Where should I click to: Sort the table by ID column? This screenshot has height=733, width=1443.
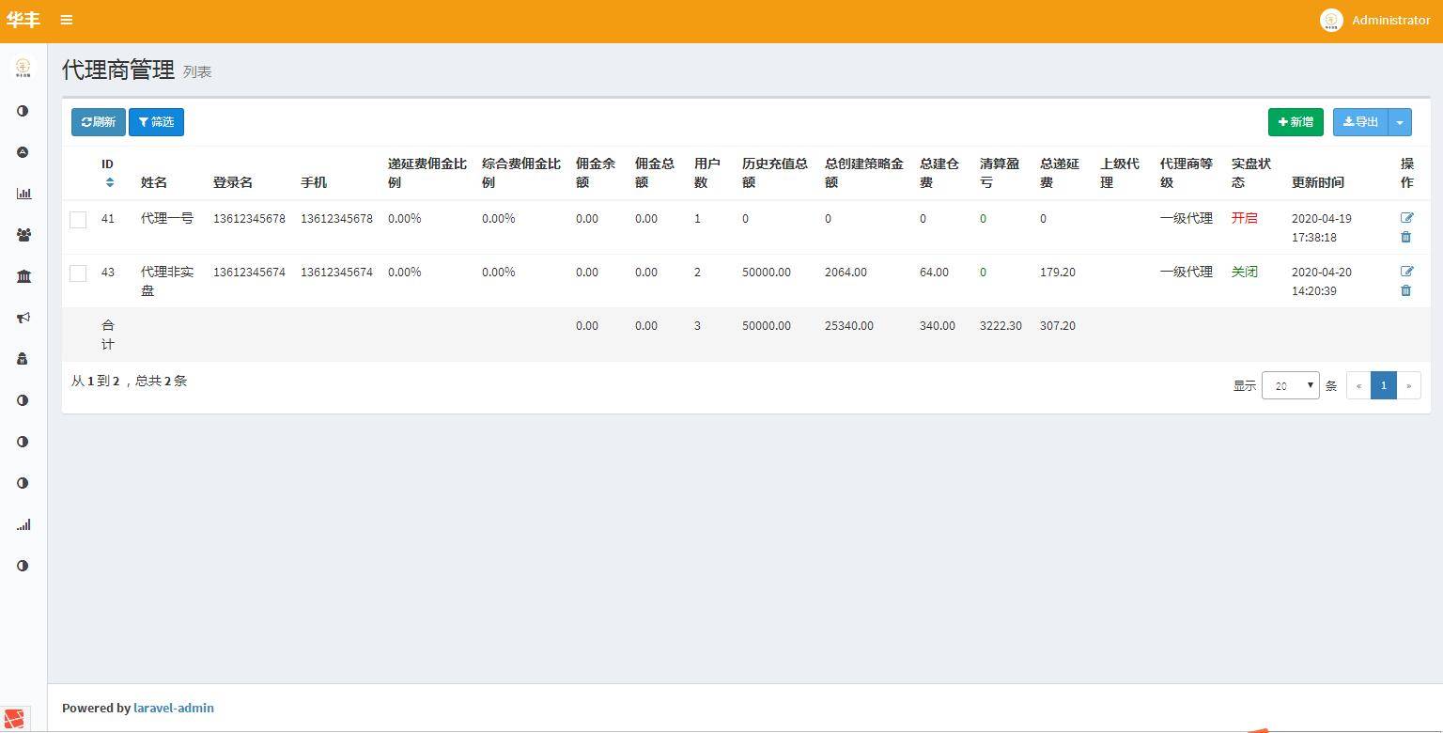click(110, 182)
